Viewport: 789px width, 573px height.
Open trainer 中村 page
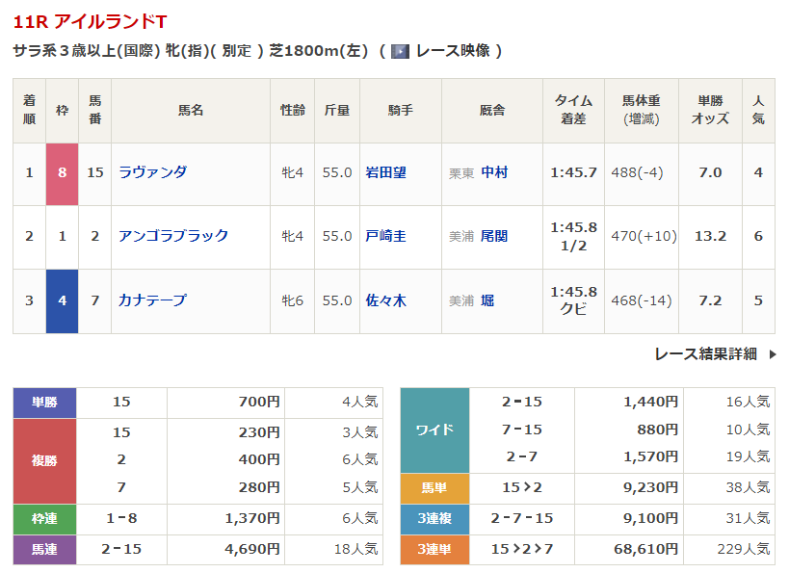(x=494, y=172)
